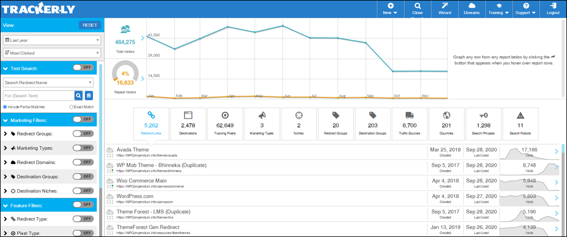Select Exact Match radio button
Viewport: 567px width, 237px height.
[71, 107]
